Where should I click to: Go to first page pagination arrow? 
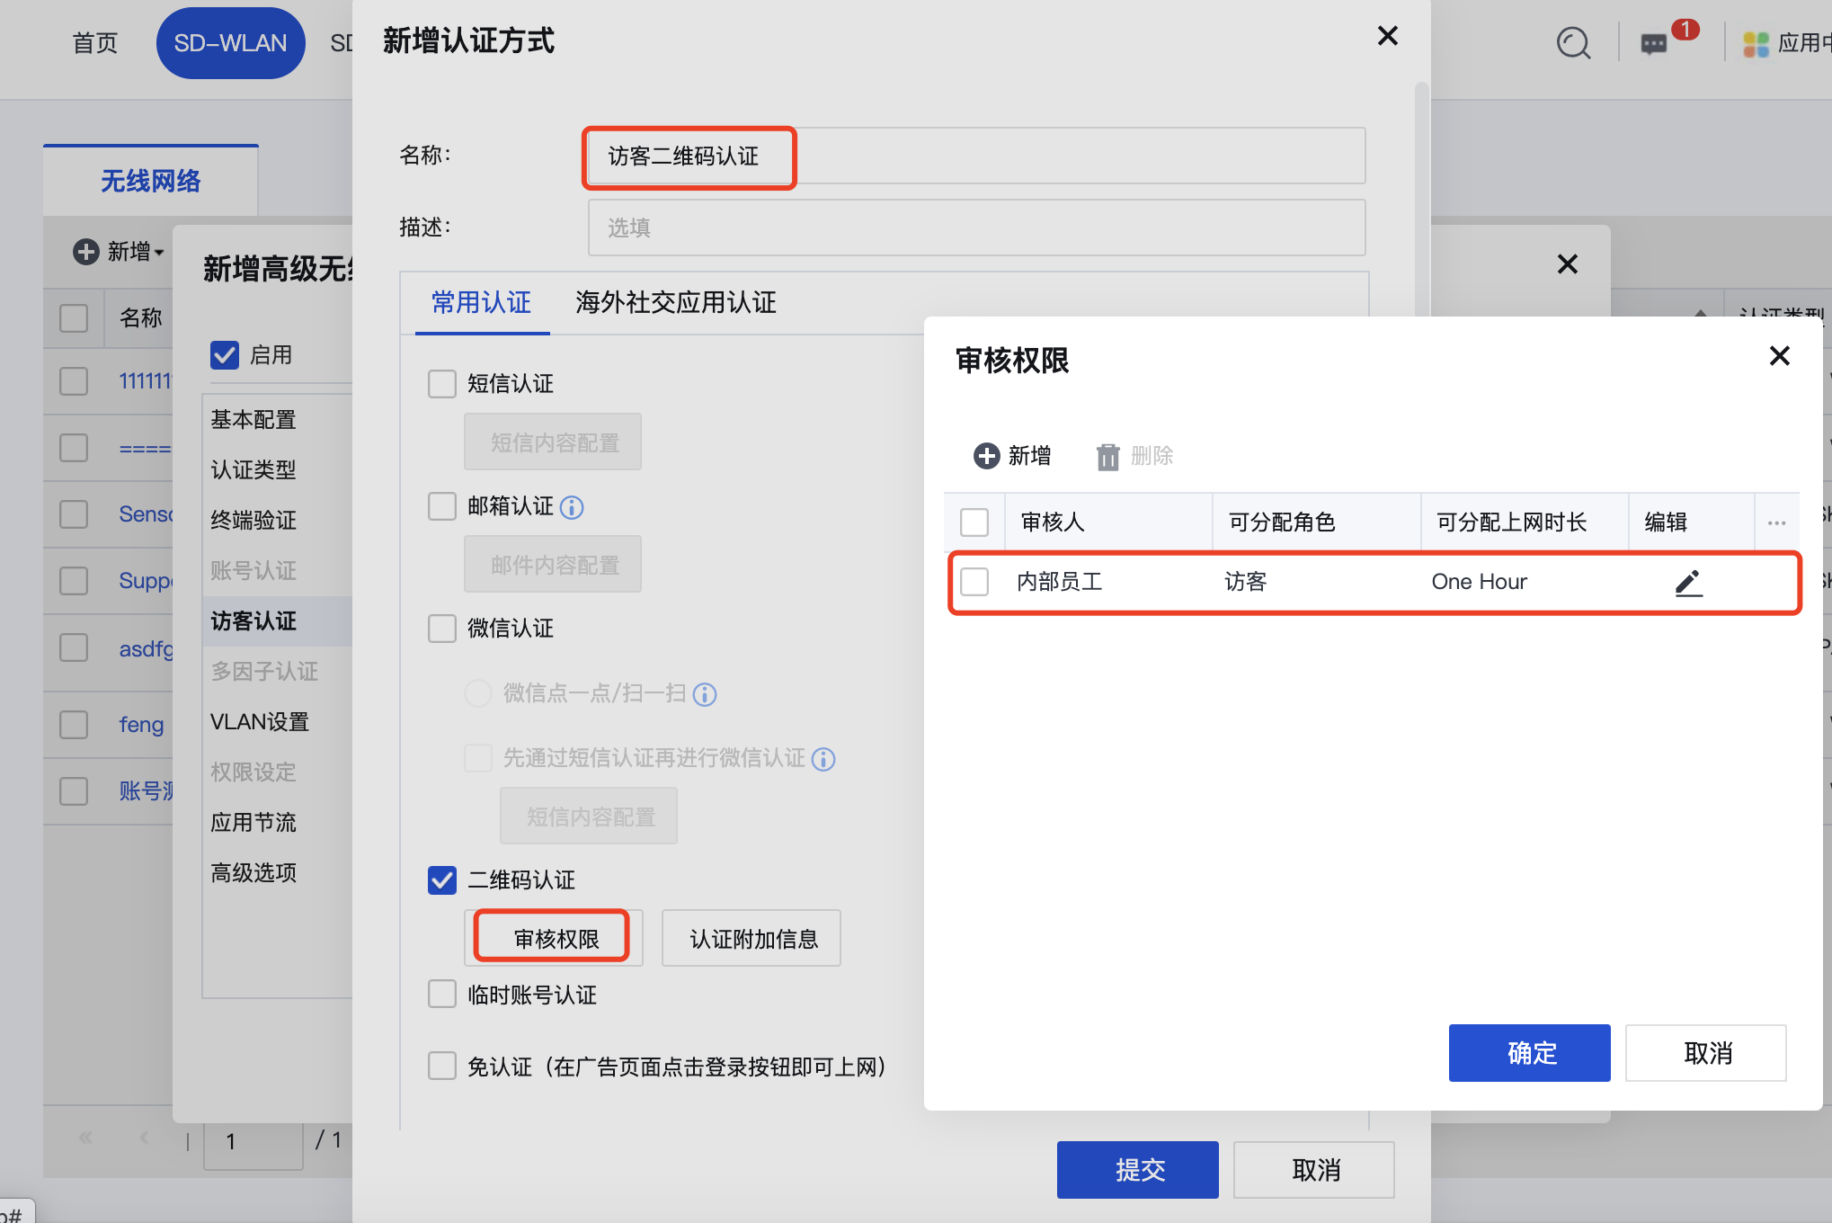pyautogui.click(x=85, y=1138)
